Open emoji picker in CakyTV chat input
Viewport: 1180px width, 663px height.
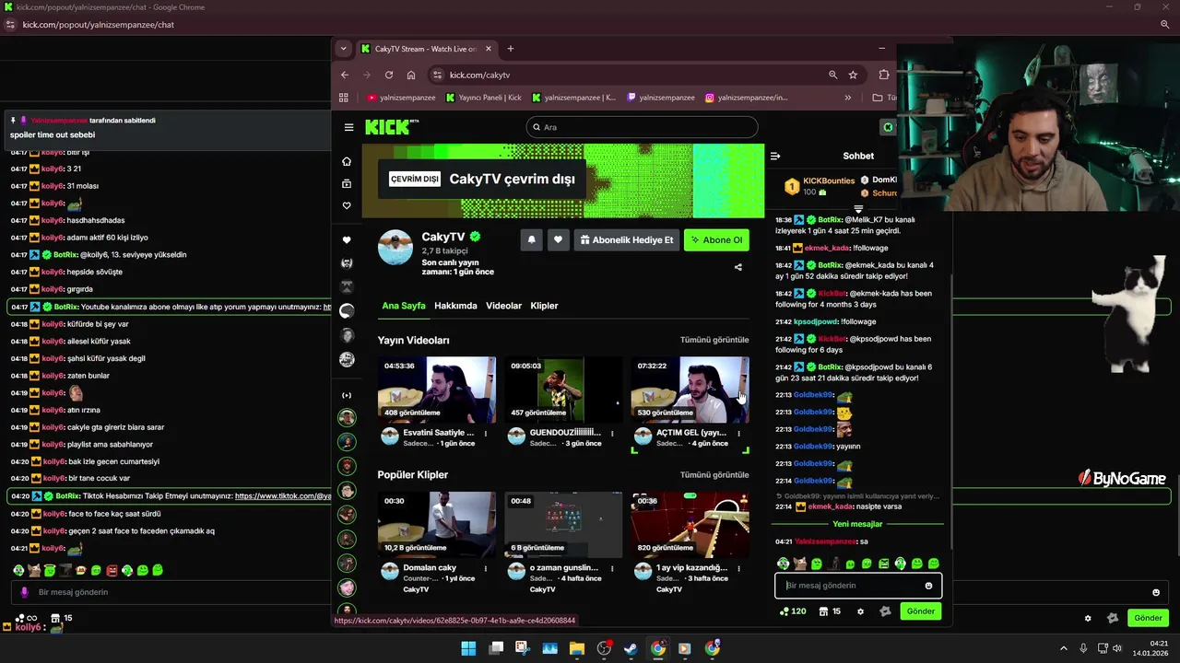pyautogui.click(x=928, y=586)
